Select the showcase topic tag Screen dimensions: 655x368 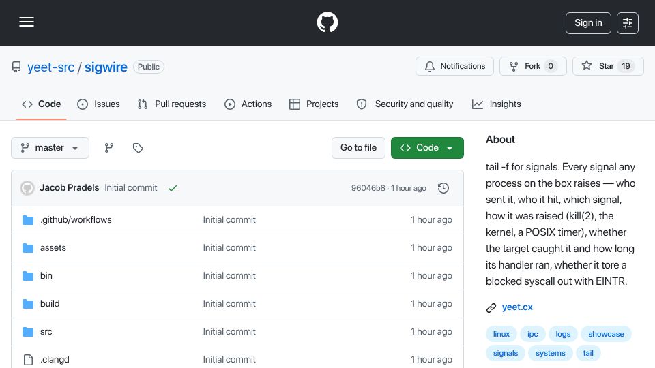click(x=606, y=334)
